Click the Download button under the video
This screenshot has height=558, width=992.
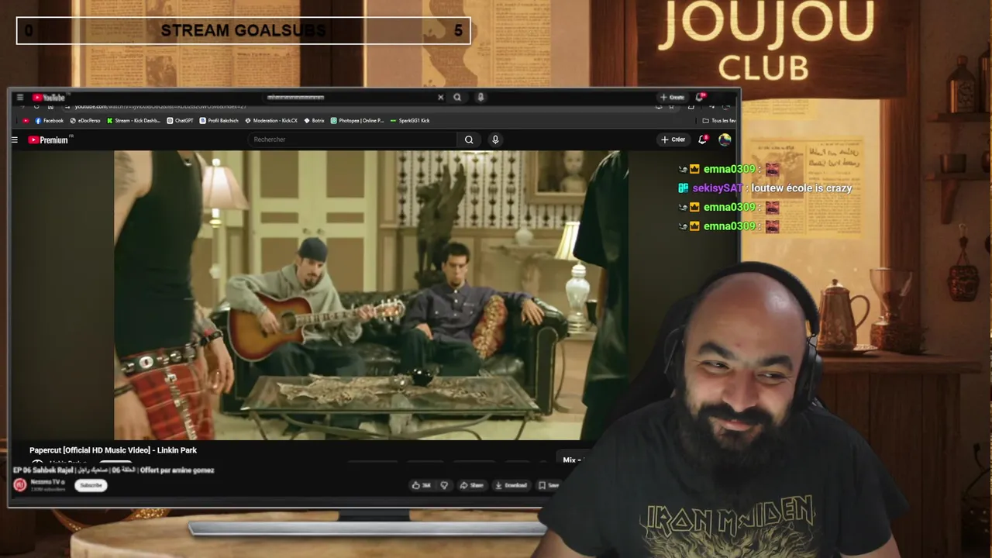(511, 485)
